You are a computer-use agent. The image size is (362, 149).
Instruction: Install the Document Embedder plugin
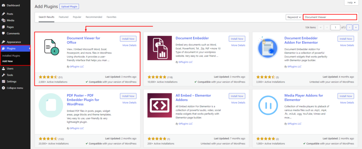[x=237, y=39]
